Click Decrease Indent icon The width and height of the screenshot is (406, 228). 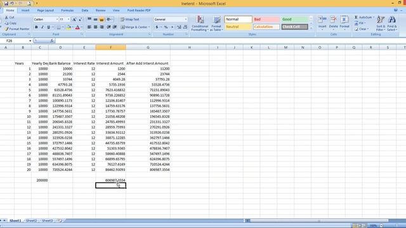[x=108, y=27]
